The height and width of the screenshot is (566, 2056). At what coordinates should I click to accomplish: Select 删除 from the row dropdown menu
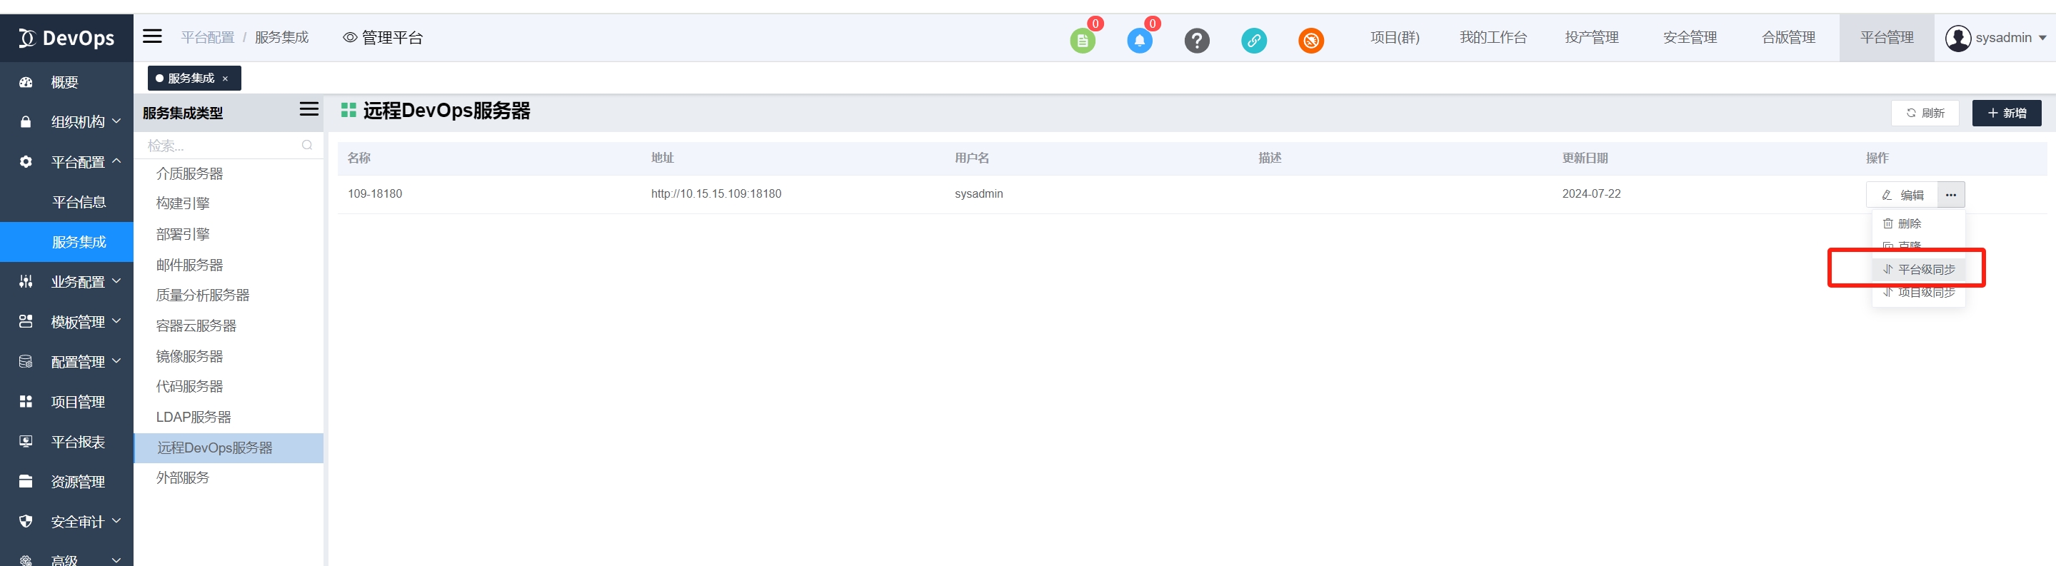point(1919,224)
